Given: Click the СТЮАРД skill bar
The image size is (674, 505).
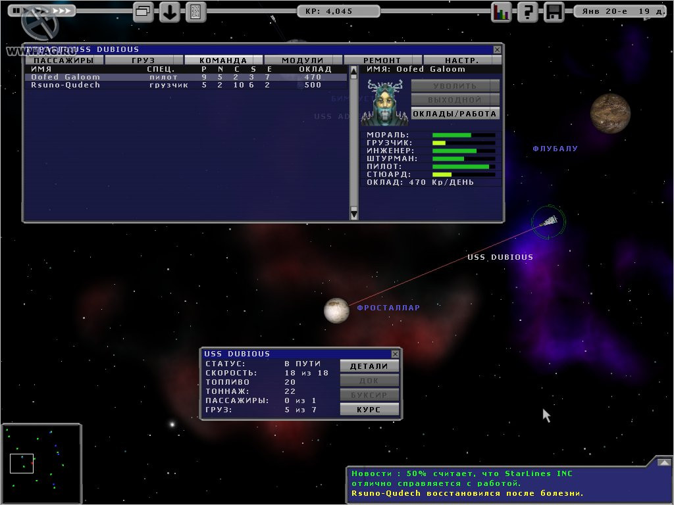Looking at the screenshot, I should 464,174.
